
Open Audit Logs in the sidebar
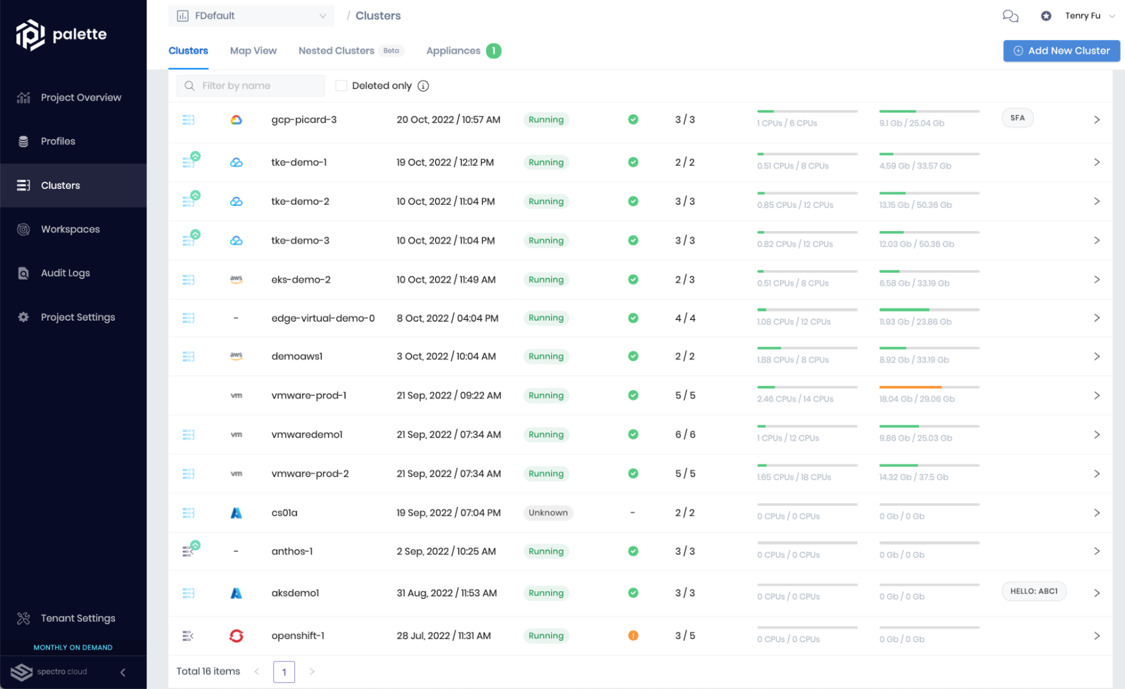click(65, 273)
